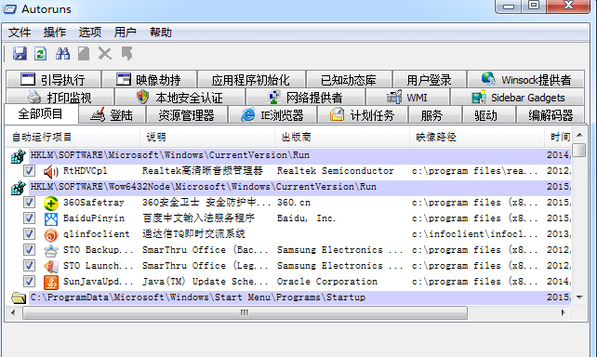Click the Delete X toolbar icon
Viewport: 597px width, 357px height.
point(105,54)
